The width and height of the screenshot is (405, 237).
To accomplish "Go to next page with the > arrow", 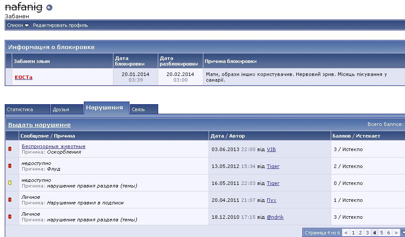I will (396, 233).
